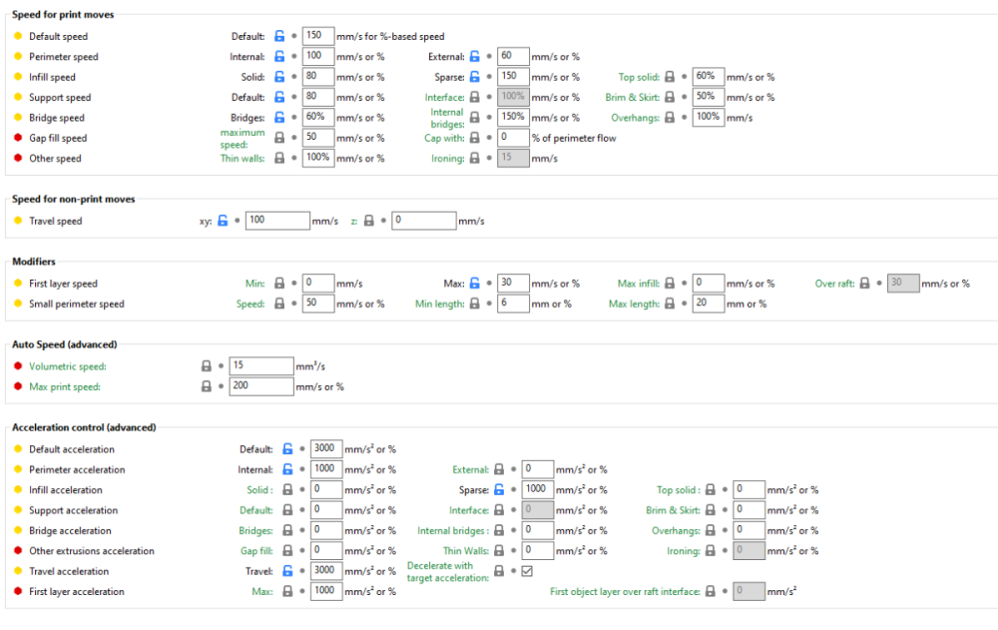Image resolution: width=998 pixels, height=630 pixels.
Task: Click the unlock icon for Travel acceleration
Action: [x=287, y=571]
